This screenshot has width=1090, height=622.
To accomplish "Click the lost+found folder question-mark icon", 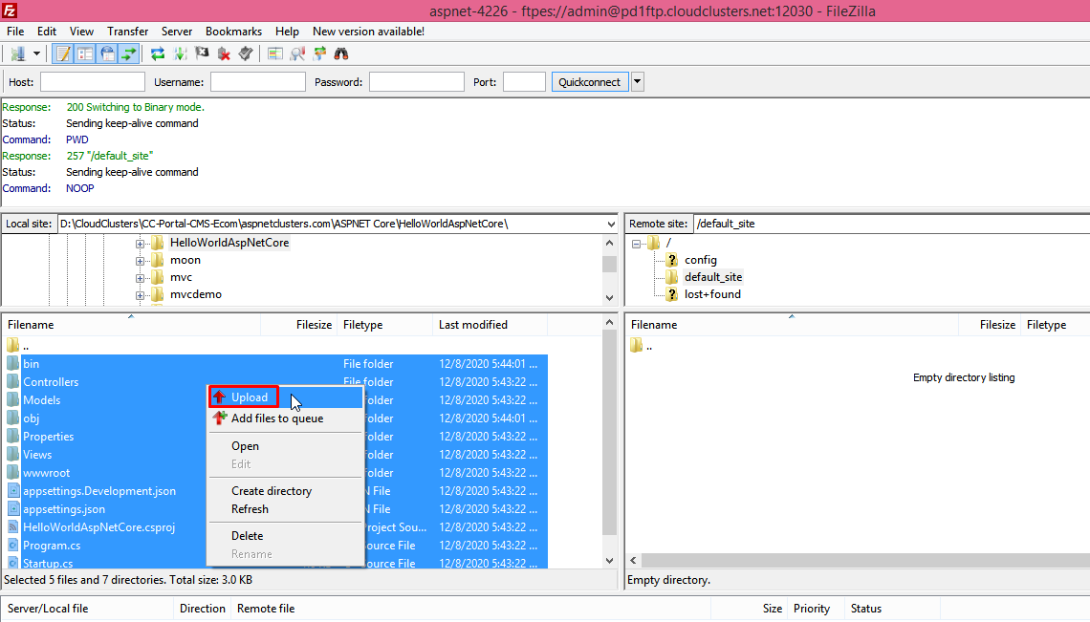I will 671,294.
